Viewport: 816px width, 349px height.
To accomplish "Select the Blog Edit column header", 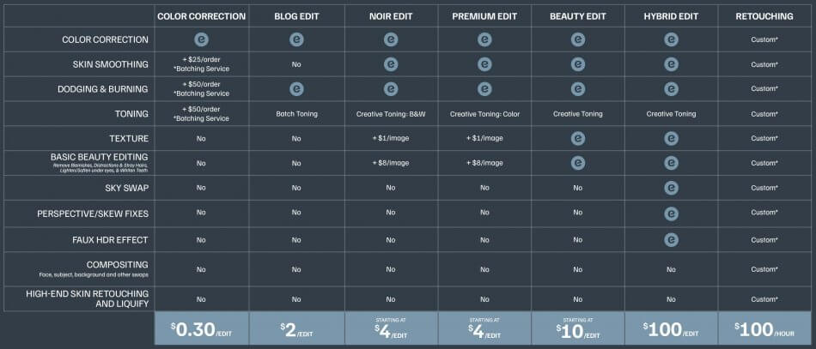I will (x=296, y=15).
